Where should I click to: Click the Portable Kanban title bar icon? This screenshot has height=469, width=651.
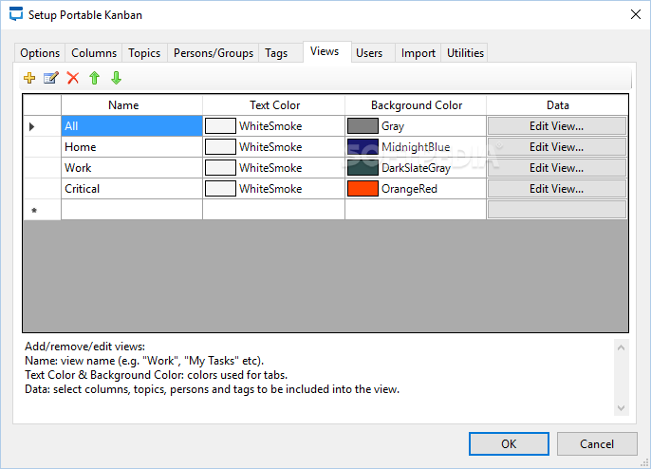(16, 14)
